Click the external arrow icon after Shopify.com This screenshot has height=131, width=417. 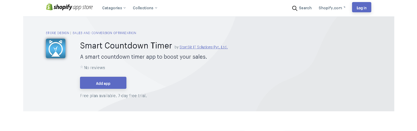(344, 7)
